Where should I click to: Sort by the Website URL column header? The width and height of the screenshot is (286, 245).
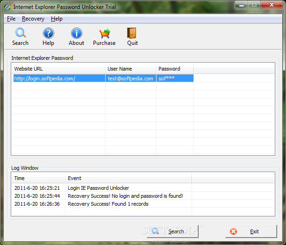coord(58,69)
